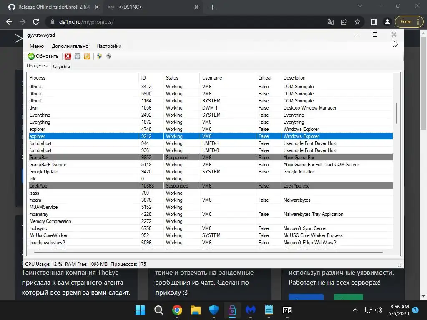Select dllhost process with ID 5900
The image size is (427, 320).
click(x=211, y=94)
